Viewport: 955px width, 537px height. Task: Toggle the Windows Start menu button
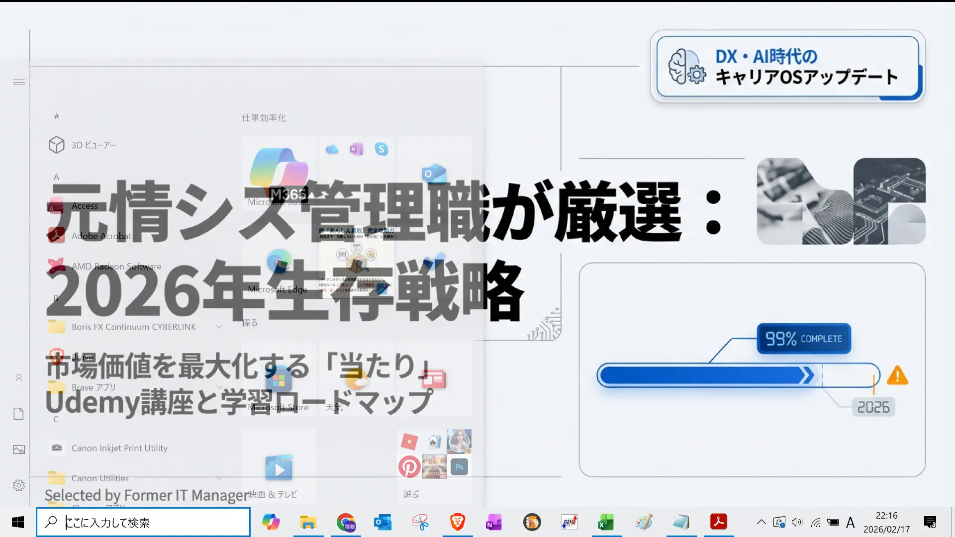coord(18,522)
